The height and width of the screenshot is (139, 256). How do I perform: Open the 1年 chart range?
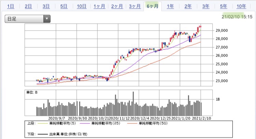[x=170, y=7]
